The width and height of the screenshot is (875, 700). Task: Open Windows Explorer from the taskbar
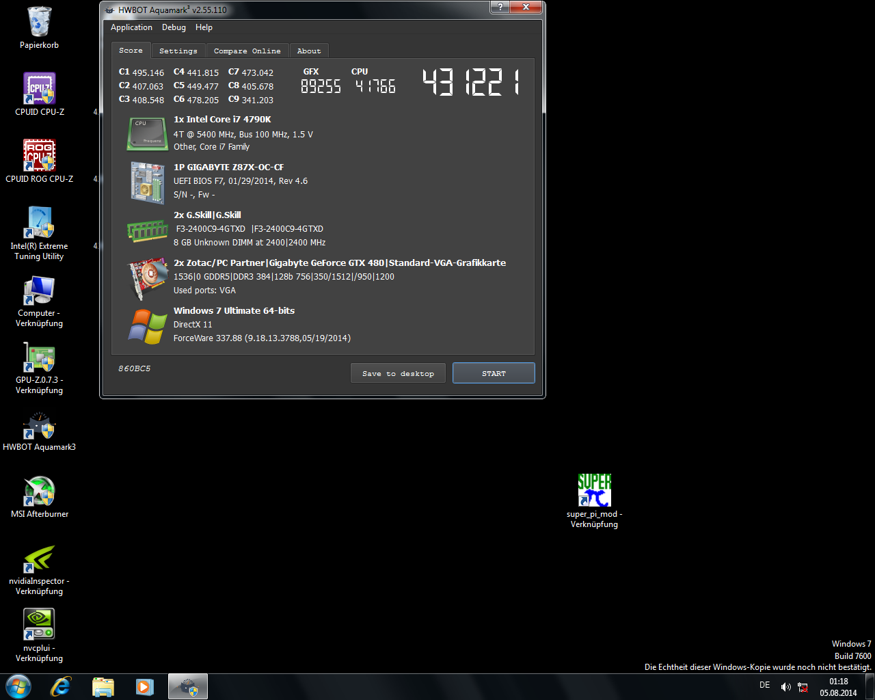point(103,686)
